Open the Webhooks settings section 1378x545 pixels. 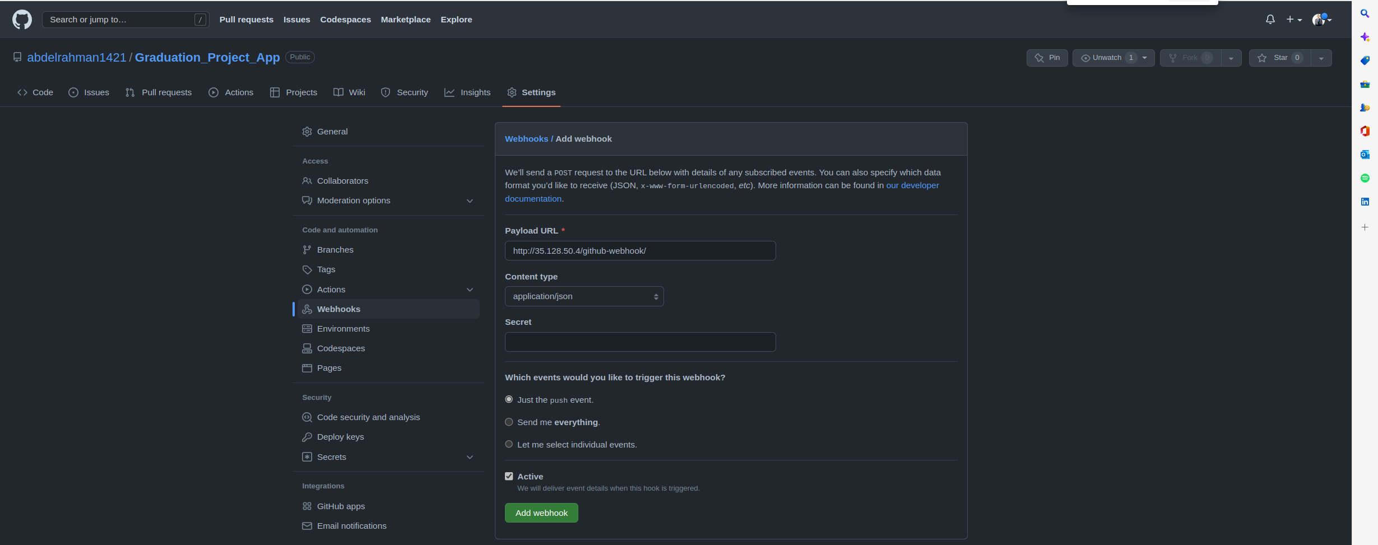click(338, 309)
